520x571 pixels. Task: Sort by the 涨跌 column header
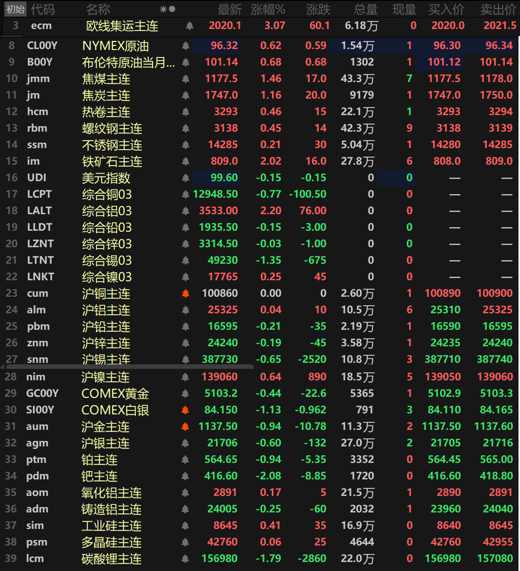pos(318,10)
